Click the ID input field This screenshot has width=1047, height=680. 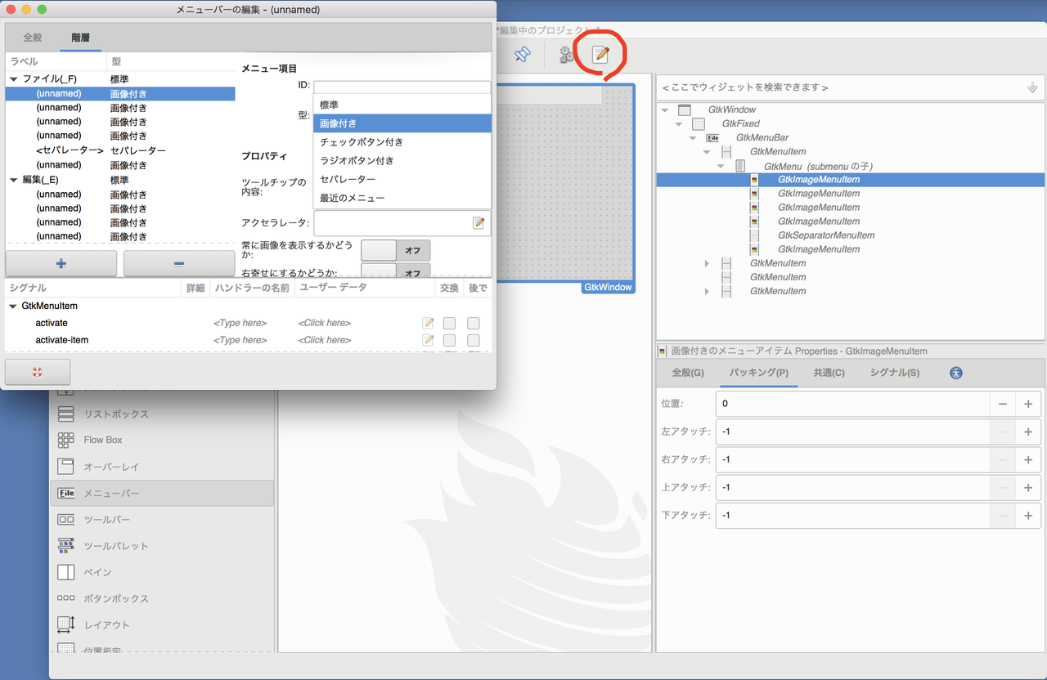pos(402,85)
